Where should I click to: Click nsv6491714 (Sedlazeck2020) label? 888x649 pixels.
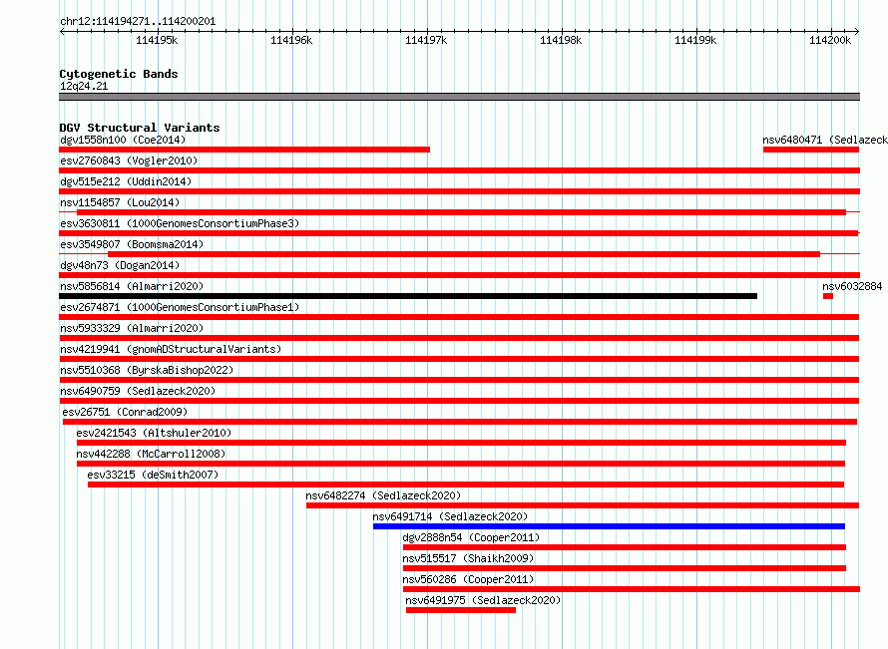click(x=450, y=516)
